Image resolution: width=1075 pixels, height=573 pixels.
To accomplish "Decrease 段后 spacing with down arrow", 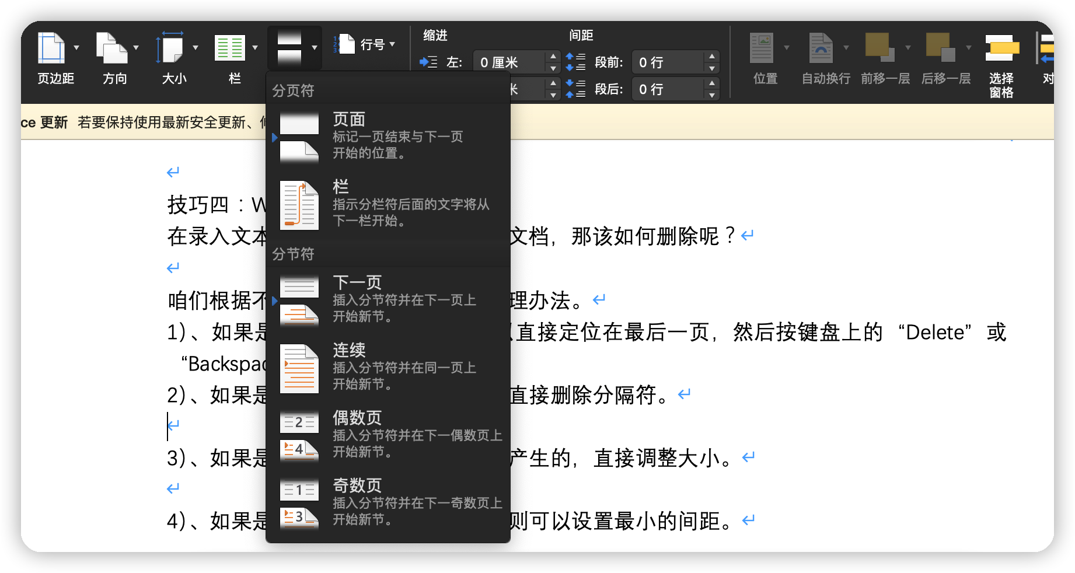I will pos(711,95).
